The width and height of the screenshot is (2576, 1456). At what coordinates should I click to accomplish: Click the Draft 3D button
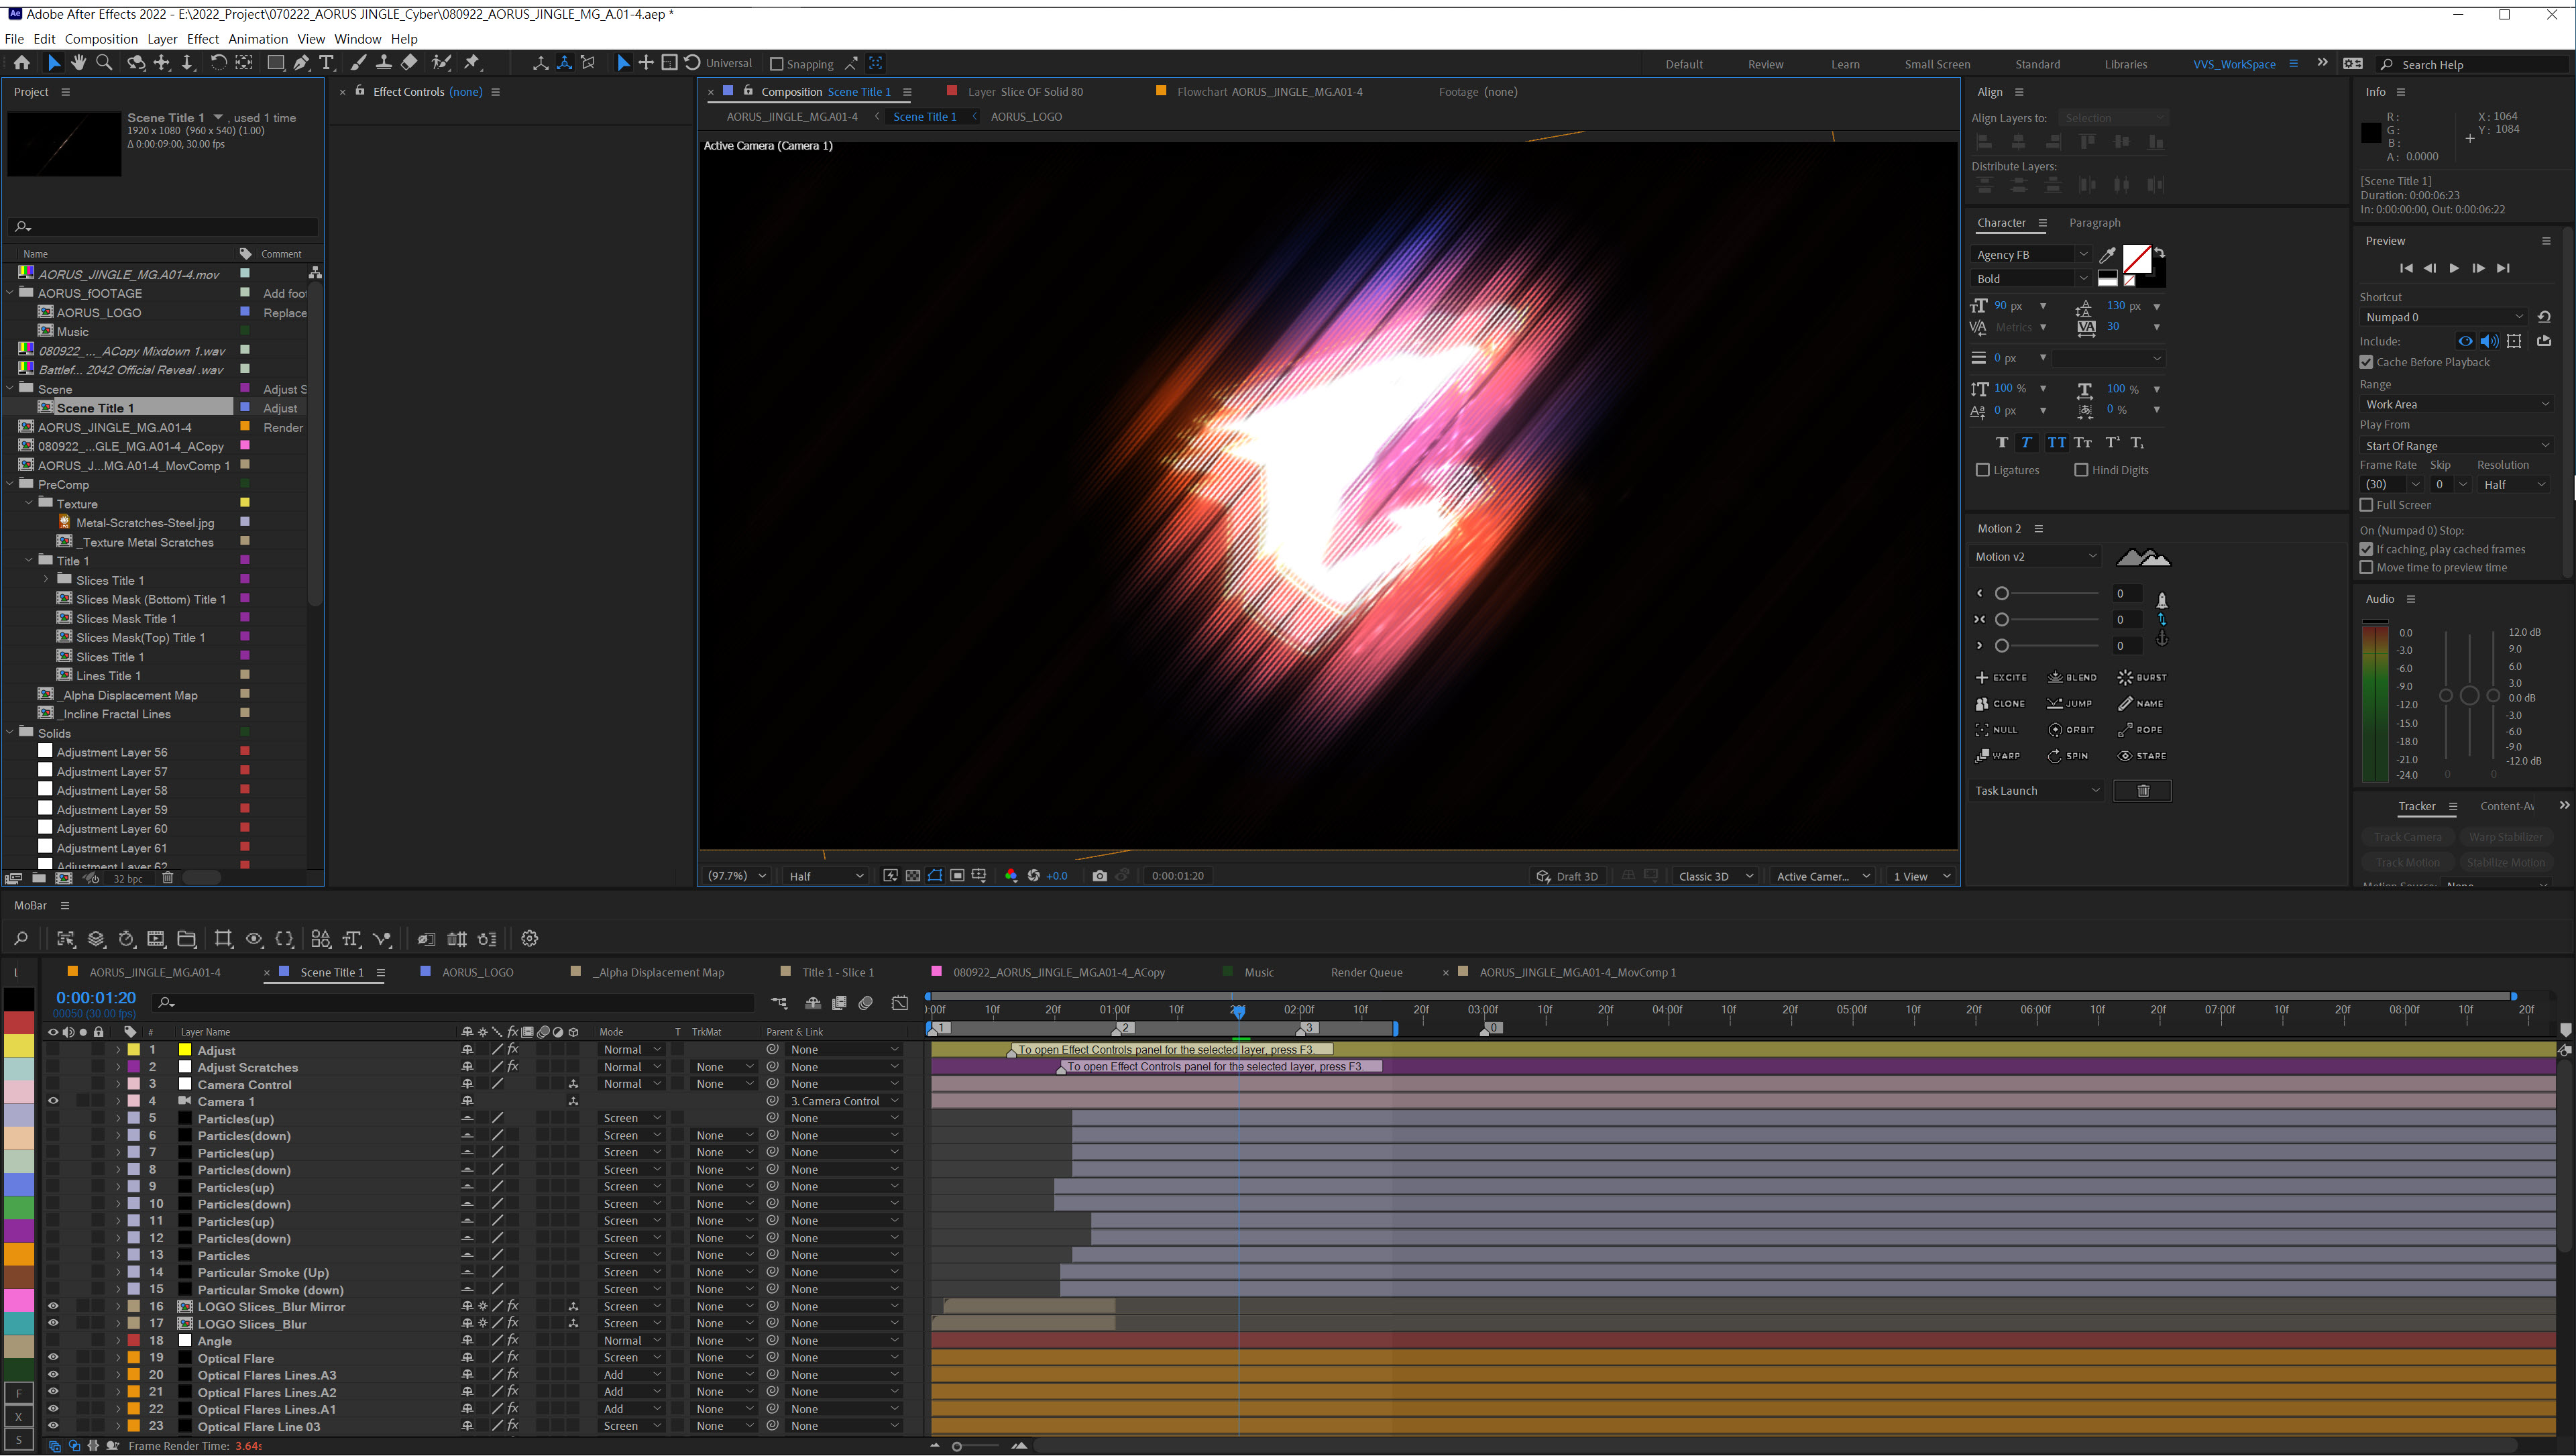[1567, 876]
